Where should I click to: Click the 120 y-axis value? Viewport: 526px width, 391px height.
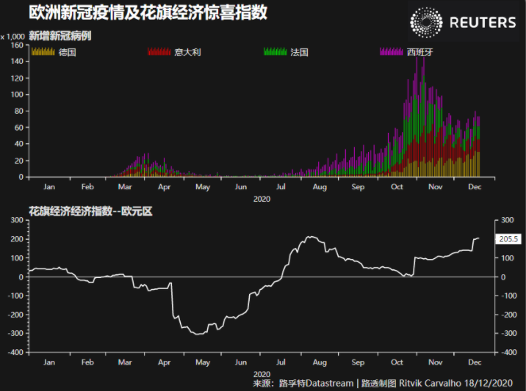[x=18, y=78]
